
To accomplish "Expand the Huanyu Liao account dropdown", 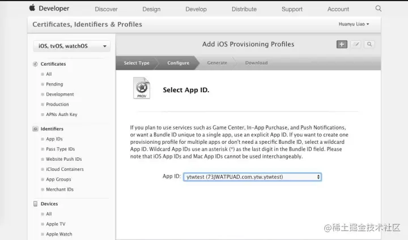I will pyautogui.click(x=354, y=24).
